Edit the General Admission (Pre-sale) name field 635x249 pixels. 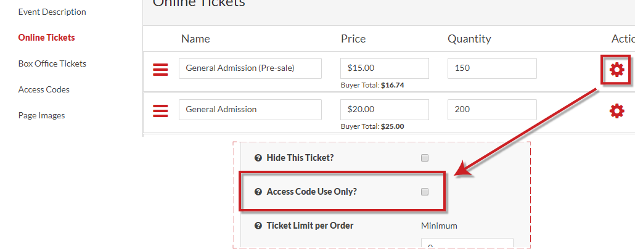(x=250, y=68)
